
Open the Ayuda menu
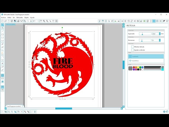32,17
